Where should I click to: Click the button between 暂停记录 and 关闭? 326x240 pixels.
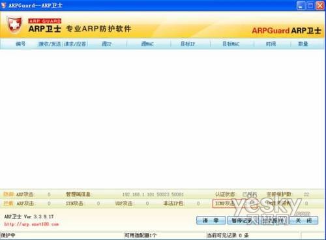click(x=274, y=220)
